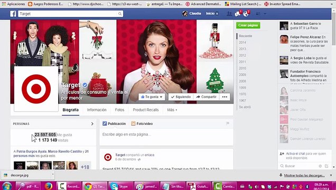Viewport: 336px width, 190px height.
Task: Choose the Publicación composer tab
Action: pyautogui.click(x=114, y=123)
